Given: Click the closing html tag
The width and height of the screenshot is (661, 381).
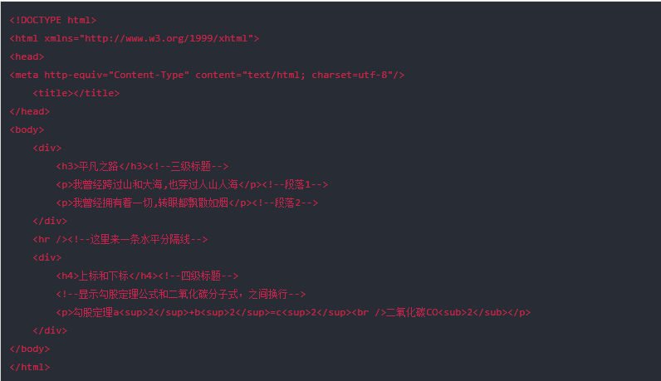Looking at the screenshot, I should point(30,367).
